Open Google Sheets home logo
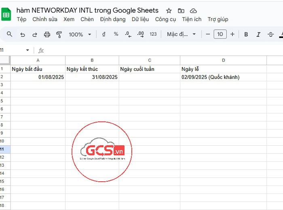 [6, 15]
